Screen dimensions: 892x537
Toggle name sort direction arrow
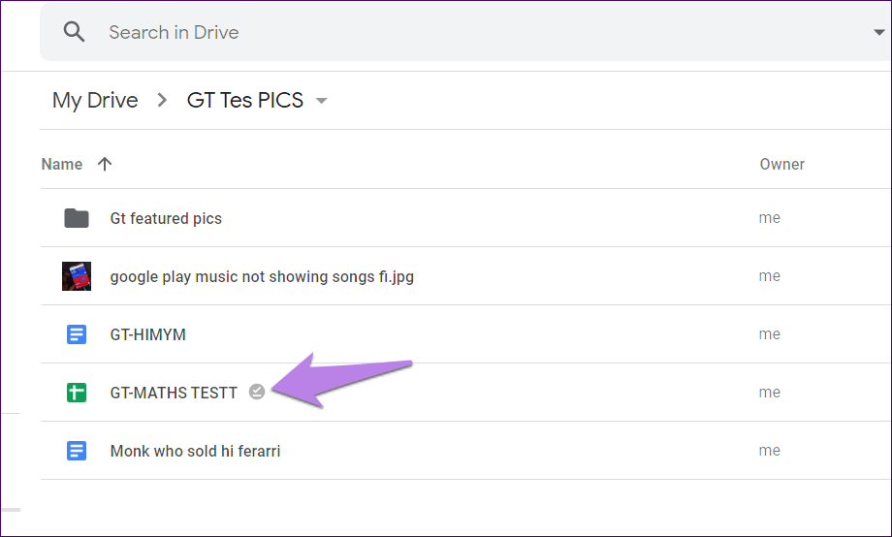point(105,164)
